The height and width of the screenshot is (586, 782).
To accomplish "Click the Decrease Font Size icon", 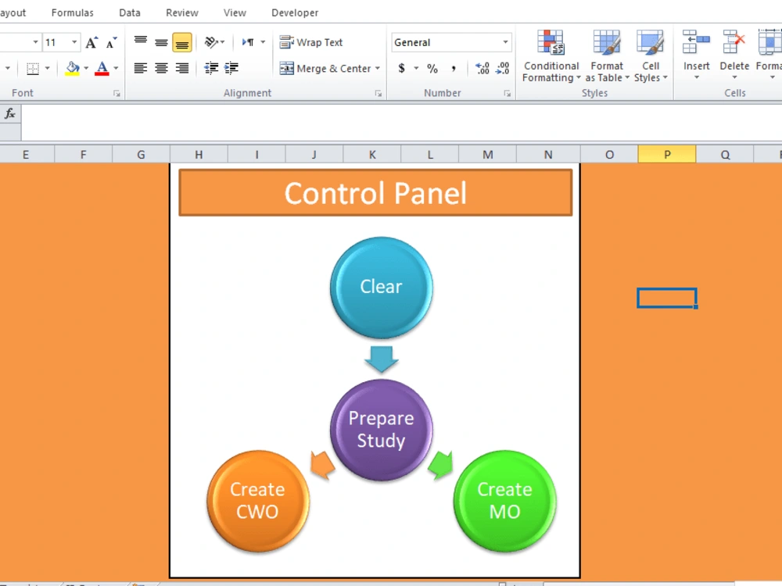I will point(112,42).
